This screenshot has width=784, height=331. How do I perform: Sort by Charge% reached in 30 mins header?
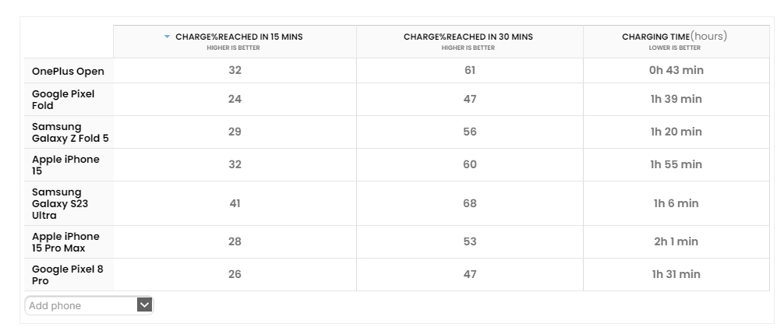468,37
